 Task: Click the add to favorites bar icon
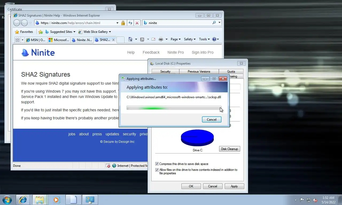tap(41, 32)
